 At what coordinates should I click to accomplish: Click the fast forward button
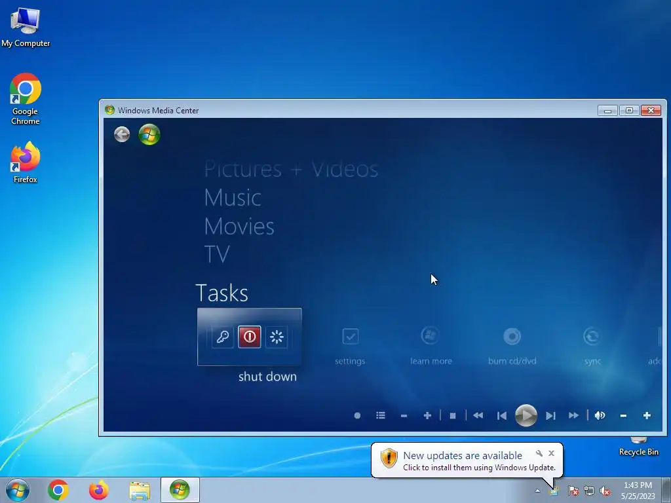pos(573,415)
